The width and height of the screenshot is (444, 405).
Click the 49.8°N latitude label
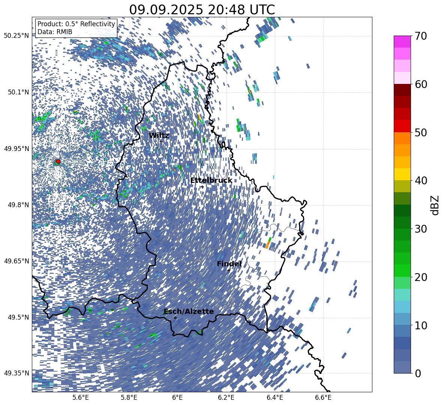coord(18,205)
